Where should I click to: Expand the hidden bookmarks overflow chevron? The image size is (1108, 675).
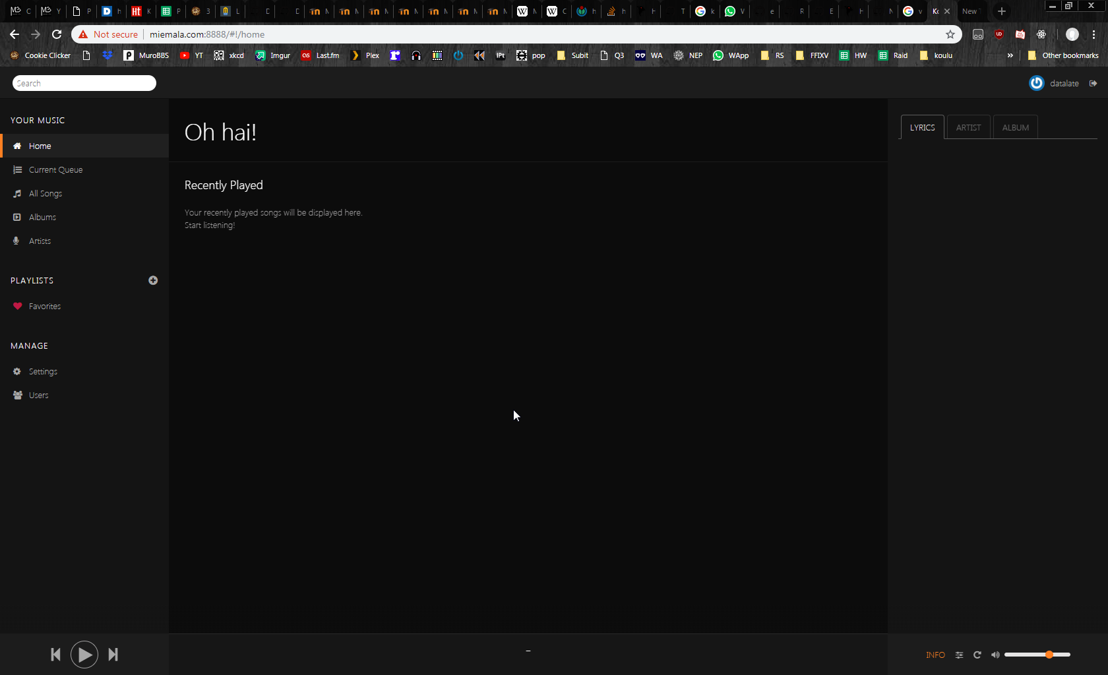coord(1010,55)
